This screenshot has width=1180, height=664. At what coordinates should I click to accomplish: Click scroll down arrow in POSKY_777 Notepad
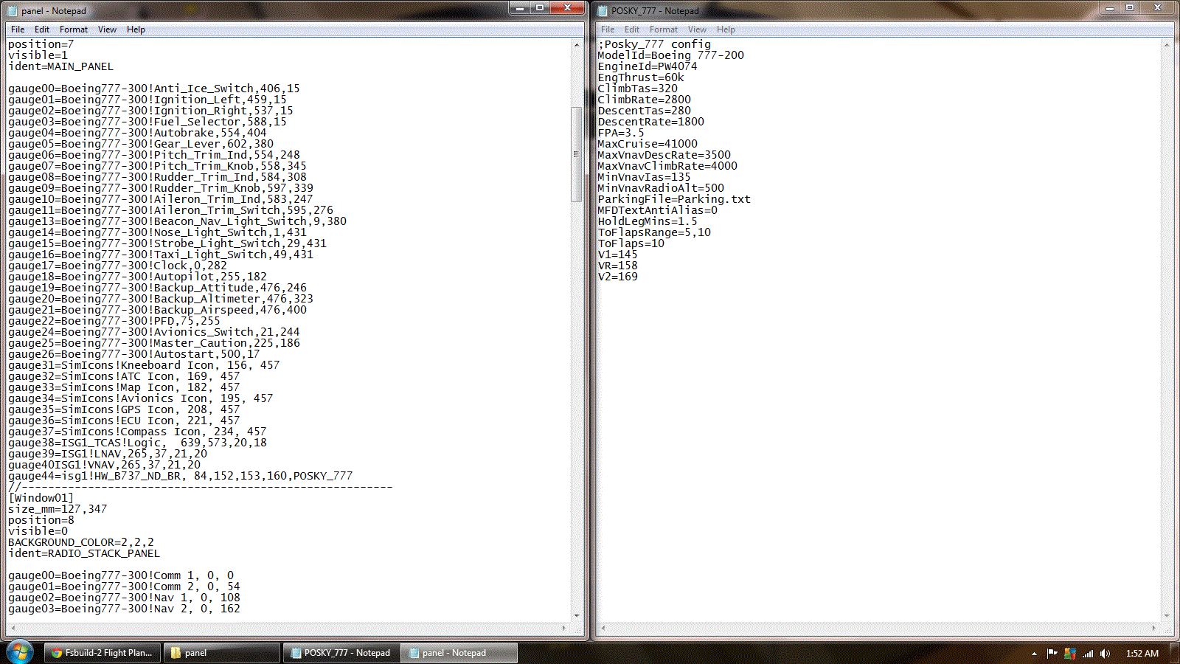pyautogui.click(x=1167, y=615)
